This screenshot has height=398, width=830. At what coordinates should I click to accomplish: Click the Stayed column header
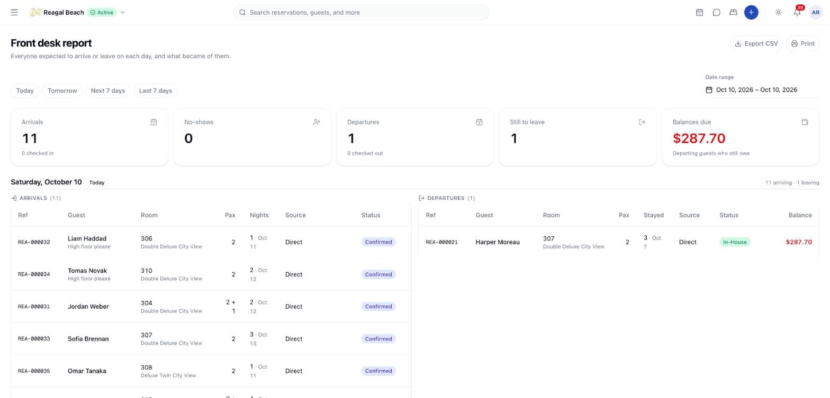pos(654,215)
